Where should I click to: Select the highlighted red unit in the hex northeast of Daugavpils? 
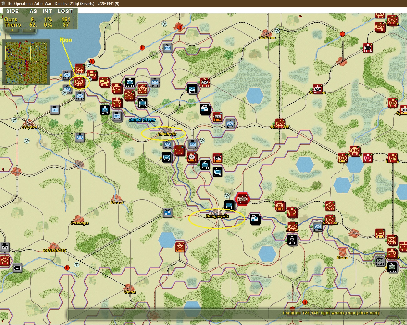click(242, 199)
